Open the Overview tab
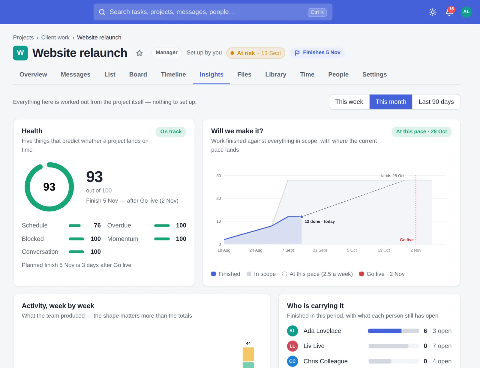Screen dimensions: 480x368 pos(33,74)
